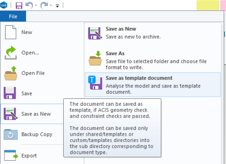Click the save icon in quick access toolbar
Image resolution: width=226 pixels, height=164 pixels.
19,6
